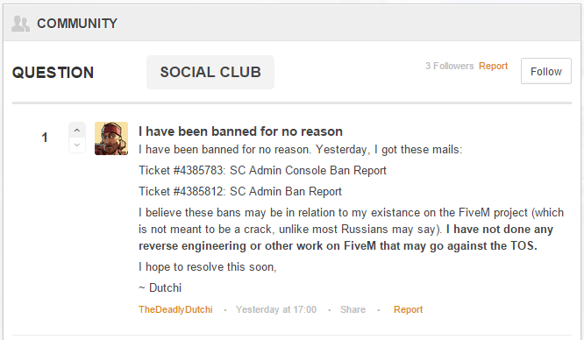Image resolution: width=584 pixels, height=340 pixels.
Task: Click the Community people icon
Action: [20, 24]
